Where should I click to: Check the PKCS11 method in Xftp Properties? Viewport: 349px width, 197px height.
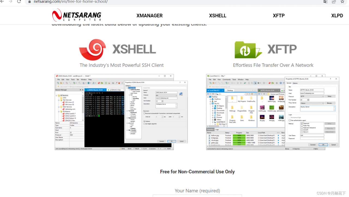point(302,132)
